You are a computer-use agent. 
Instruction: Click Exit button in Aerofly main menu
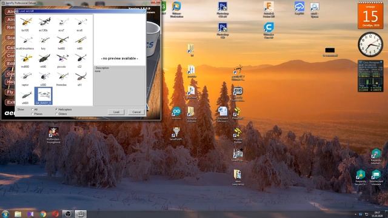tap(10, 102)
